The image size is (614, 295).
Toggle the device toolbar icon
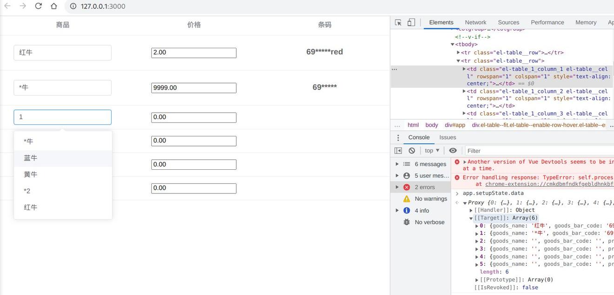coord(410,22)
